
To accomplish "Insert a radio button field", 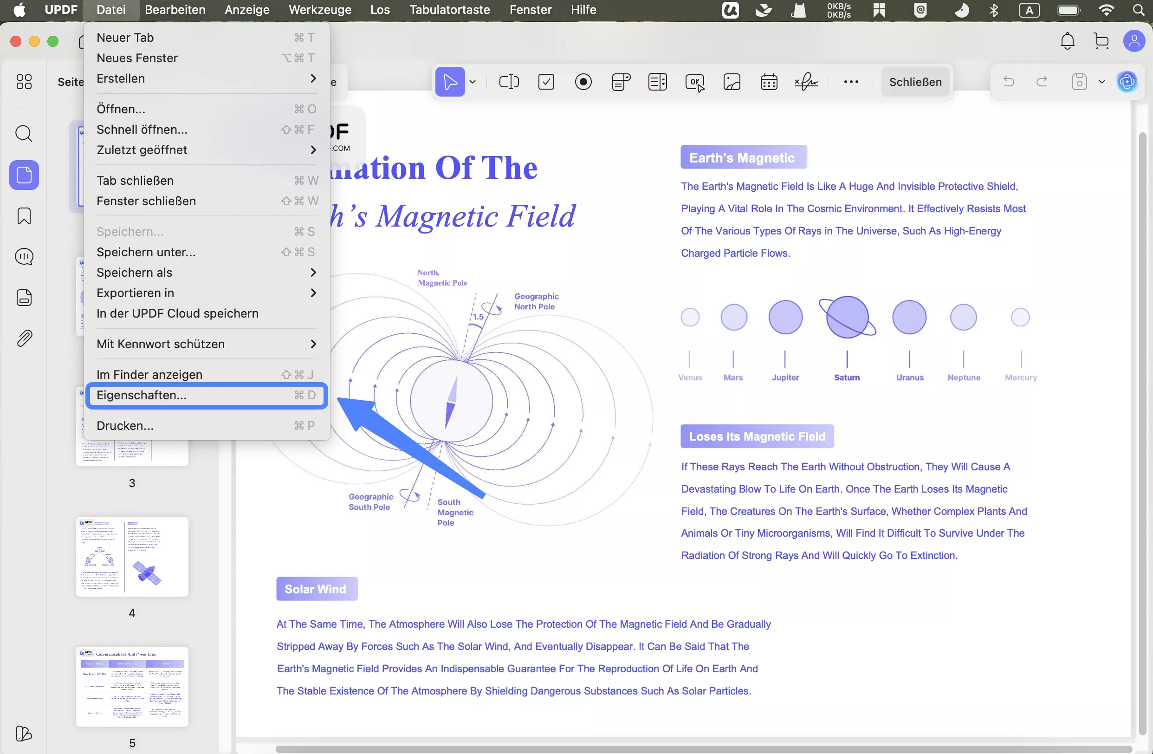I will click(583, 81).
